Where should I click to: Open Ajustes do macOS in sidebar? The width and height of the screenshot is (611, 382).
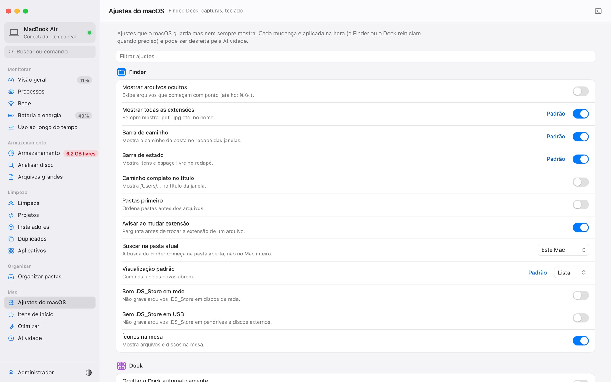coord(50,303)
